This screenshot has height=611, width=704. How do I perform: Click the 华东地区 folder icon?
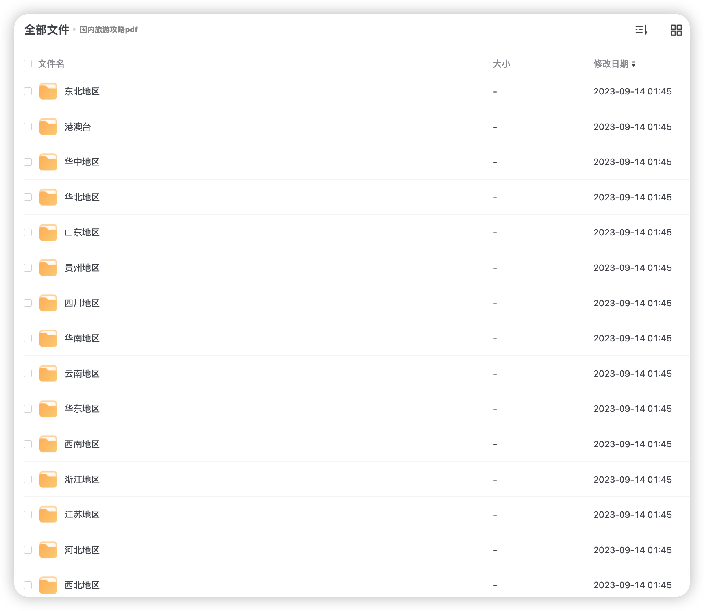click(48, 409)
